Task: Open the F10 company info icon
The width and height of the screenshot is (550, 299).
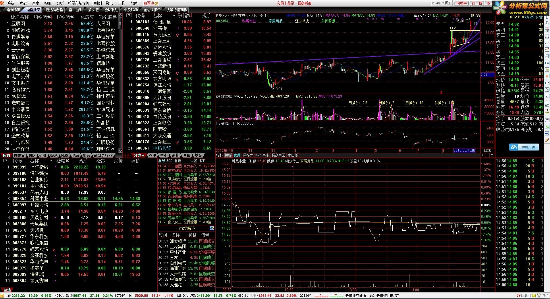Action: (x=547, y=63)
